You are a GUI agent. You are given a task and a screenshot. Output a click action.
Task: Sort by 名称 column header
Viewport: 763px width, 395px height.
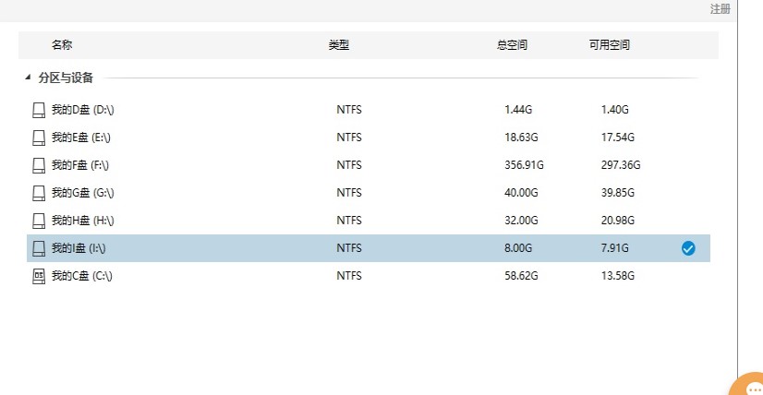pyautogui.click(x=62, y=45)
